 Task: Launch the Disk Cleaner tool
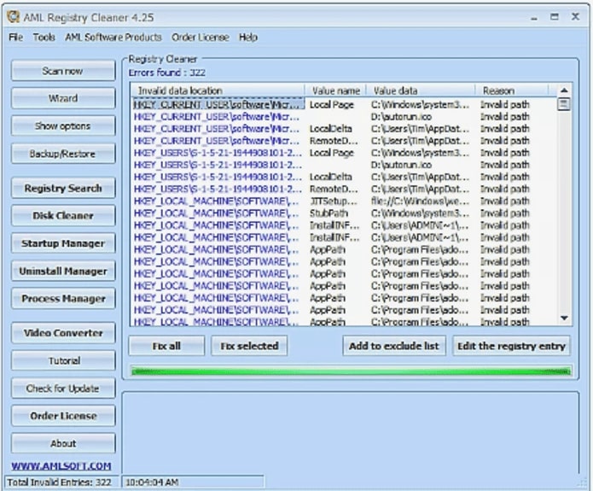pos(62,216)
